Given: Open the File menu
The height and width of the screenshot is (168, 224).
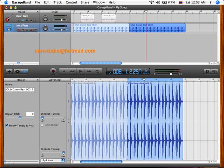Looking at the screenshot, I should (x=37, y=3).
